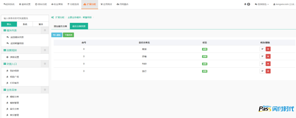Delete the 摇滚 music category
Image resolution: width=296 pixels, height=118 pixels.
(x=268, y=49)
